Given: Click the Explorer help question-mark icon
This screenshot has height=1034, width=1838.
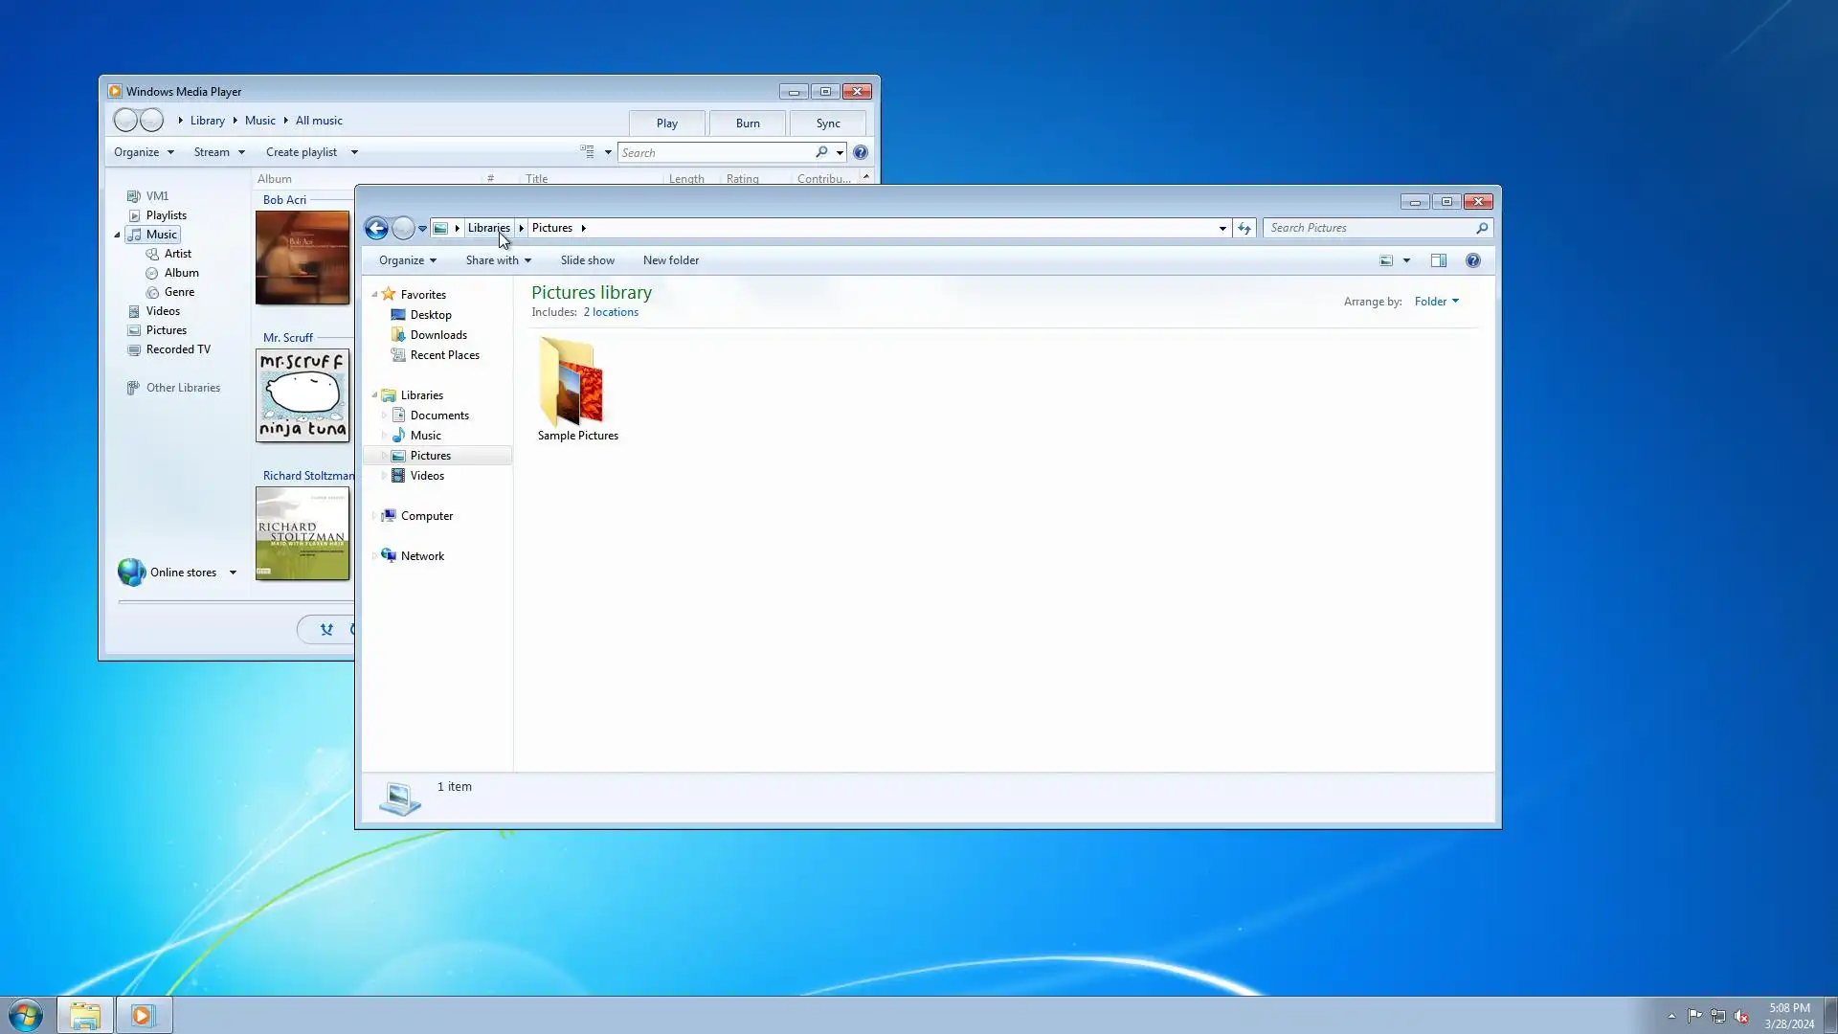Looking at the screenshot, I should (x=1472, y=260).
